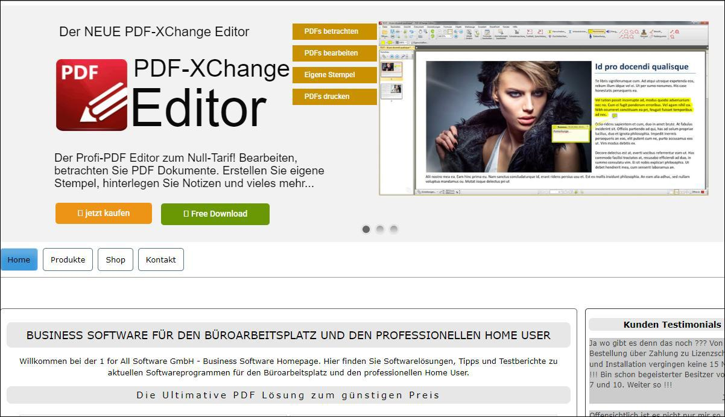Click the orange jetzt kaufen button

[104, 213]
